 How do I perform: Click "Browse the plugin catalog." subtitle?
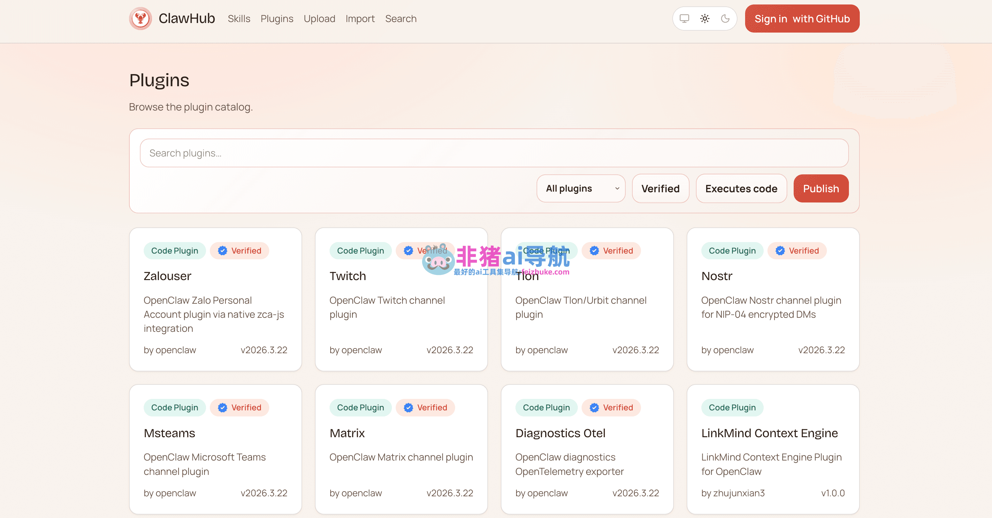(x=191, y=107)
